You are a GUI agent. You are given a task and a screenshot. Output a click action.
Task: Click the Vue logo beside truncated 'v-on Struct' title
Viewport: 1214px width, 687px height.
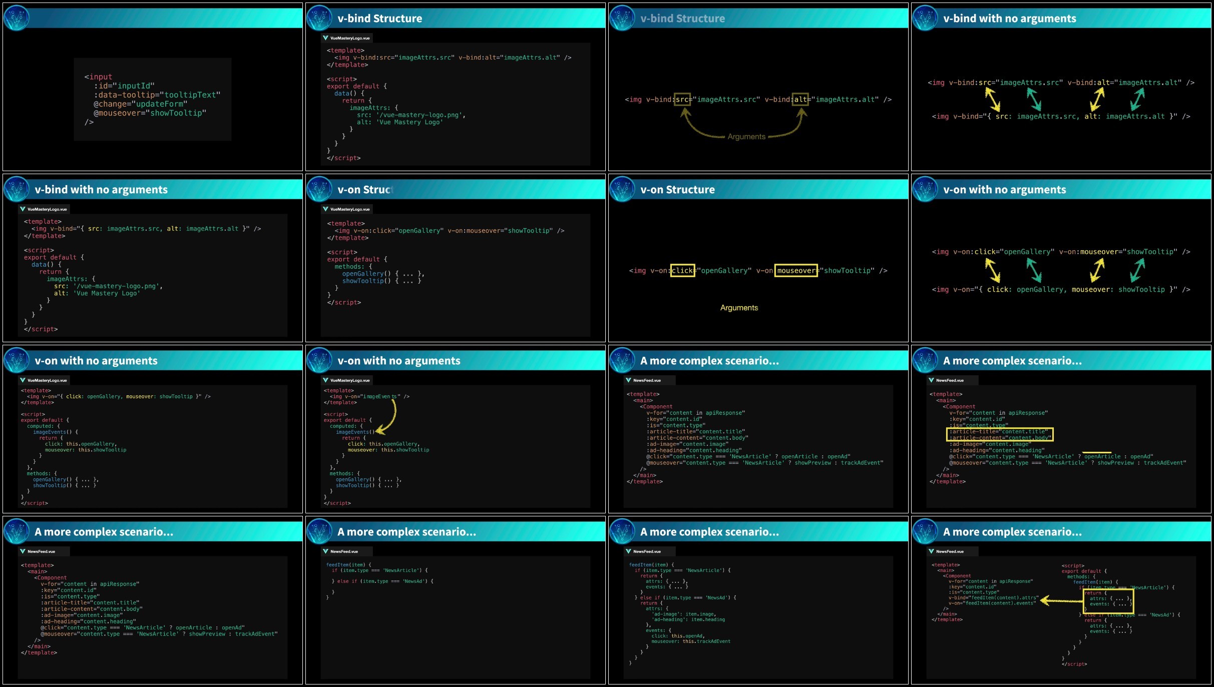point(319,189)
